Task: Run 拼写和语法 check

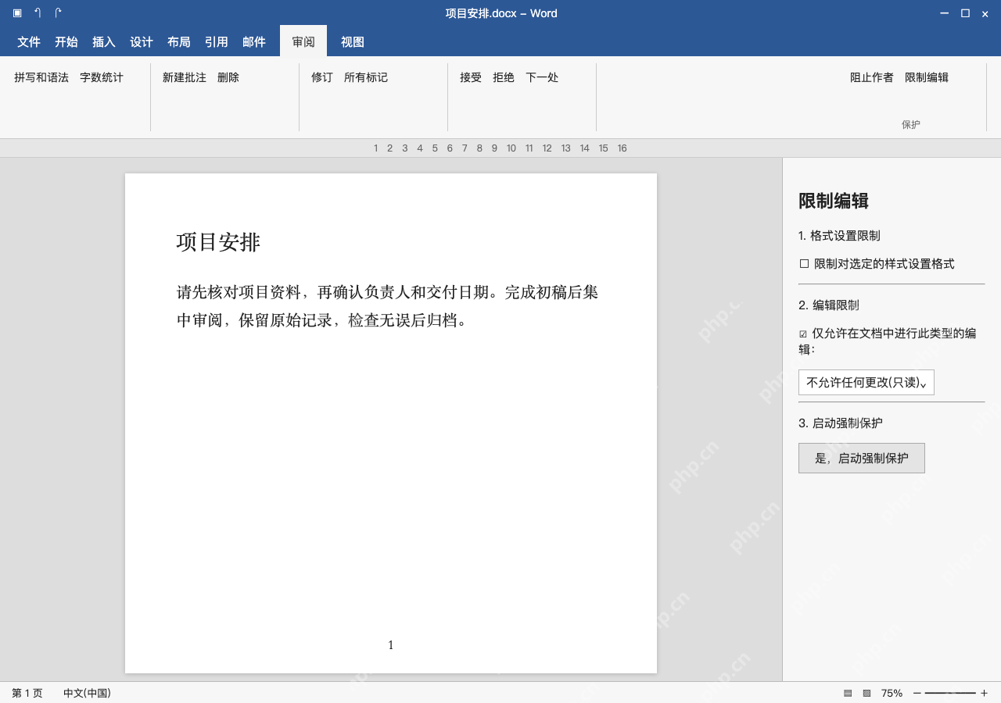Action: (41, 77)
